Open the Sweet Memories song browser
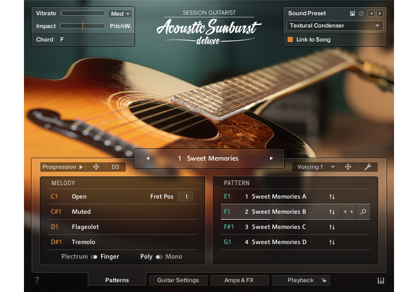Viewport: 418px width, 292px height. [x=209, y=158]
